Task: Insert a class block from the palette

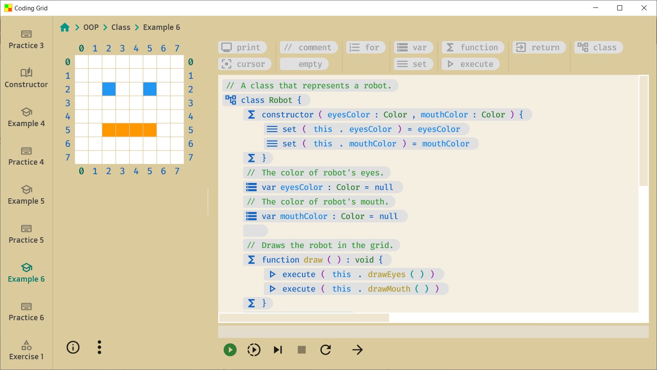Action: 598,48
